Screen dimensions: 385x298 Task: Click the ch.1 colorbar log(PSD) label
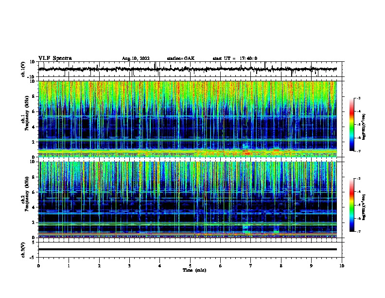click(x=364, y=127)
